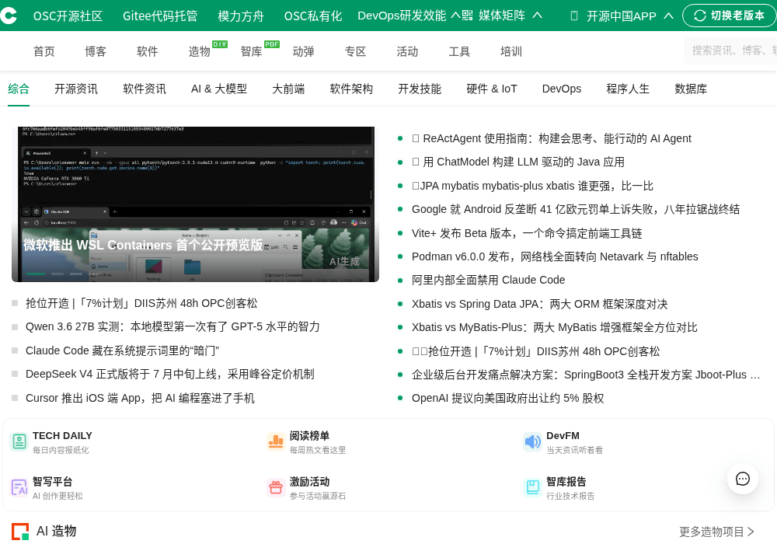The width and height of the screenshot is (777, 544).
Task: Open OSC开源社区 top link
Action: [x=68, y=16]
